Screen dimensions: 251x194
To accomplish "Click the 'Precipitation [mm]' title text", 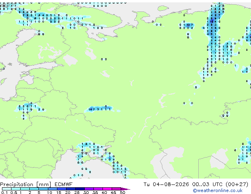I will [x=26, y=184].
